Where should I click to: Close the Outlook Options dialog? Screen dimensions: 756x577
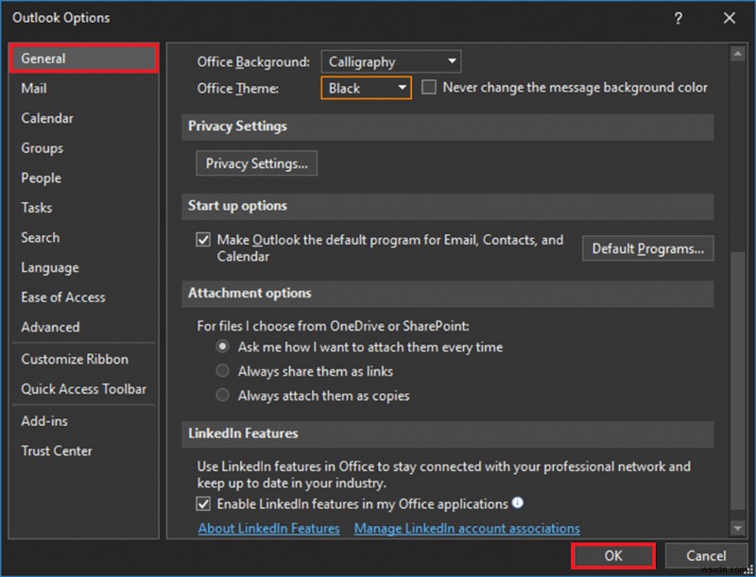[x=730, y=18]
